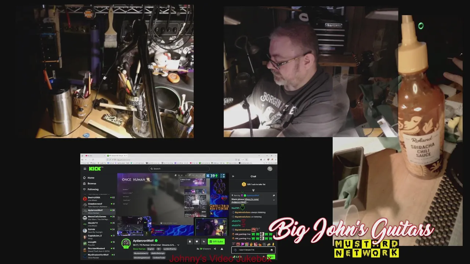Click the pumpkin emote in quick row
This screenshot has height=264, width=470.
(x=260, y=245)
